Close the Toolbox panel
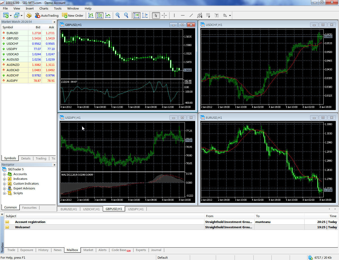The image size is (339, 260). pos(2,215)
